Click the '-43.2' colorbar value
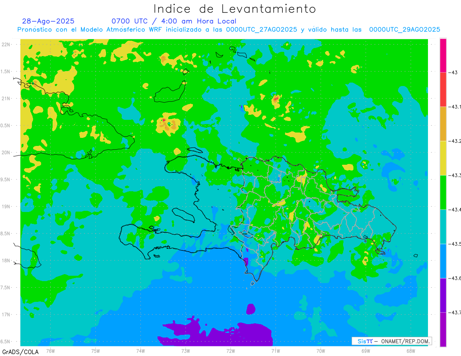Image resolution: width=461 pixels, height=356 pixels. [455, 141]
